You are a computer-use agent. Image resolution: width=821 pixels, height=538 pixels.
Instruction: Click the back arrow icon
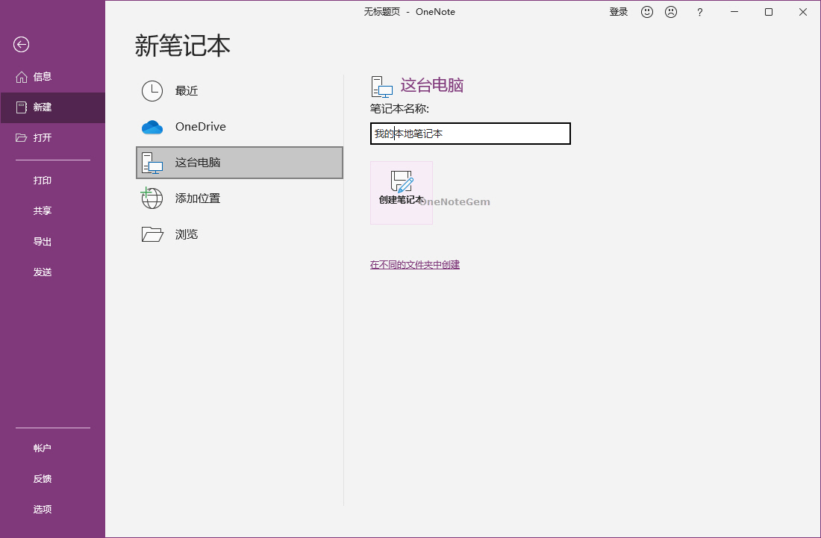[22, 45]
